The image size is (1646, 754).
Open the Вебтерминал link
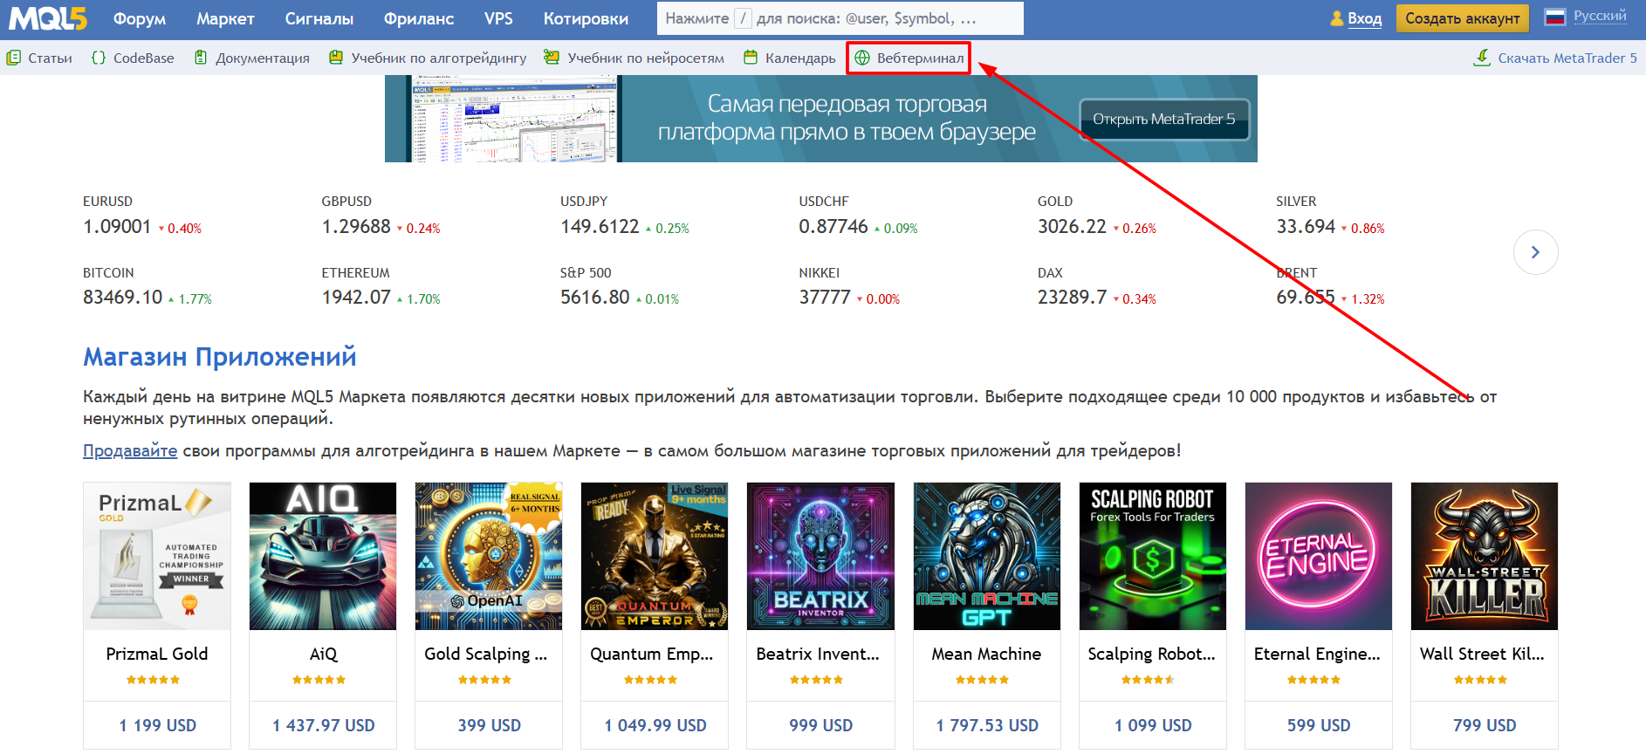pyautogui.click(x=920, y=58)
